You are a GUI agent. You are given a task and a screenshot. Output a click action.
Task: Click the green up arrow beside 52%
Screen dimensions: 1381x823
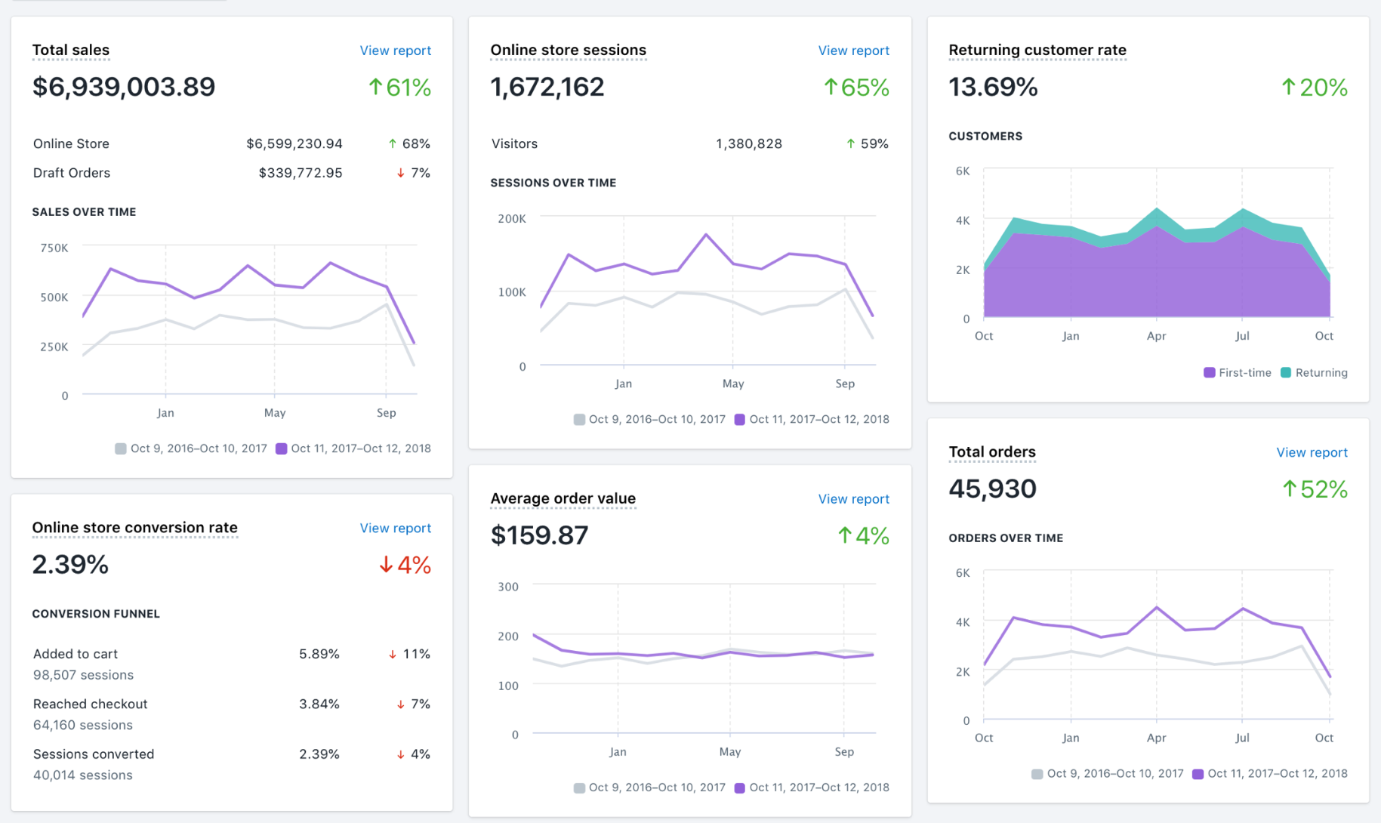pyautogui.click(x=1289, y=489)
